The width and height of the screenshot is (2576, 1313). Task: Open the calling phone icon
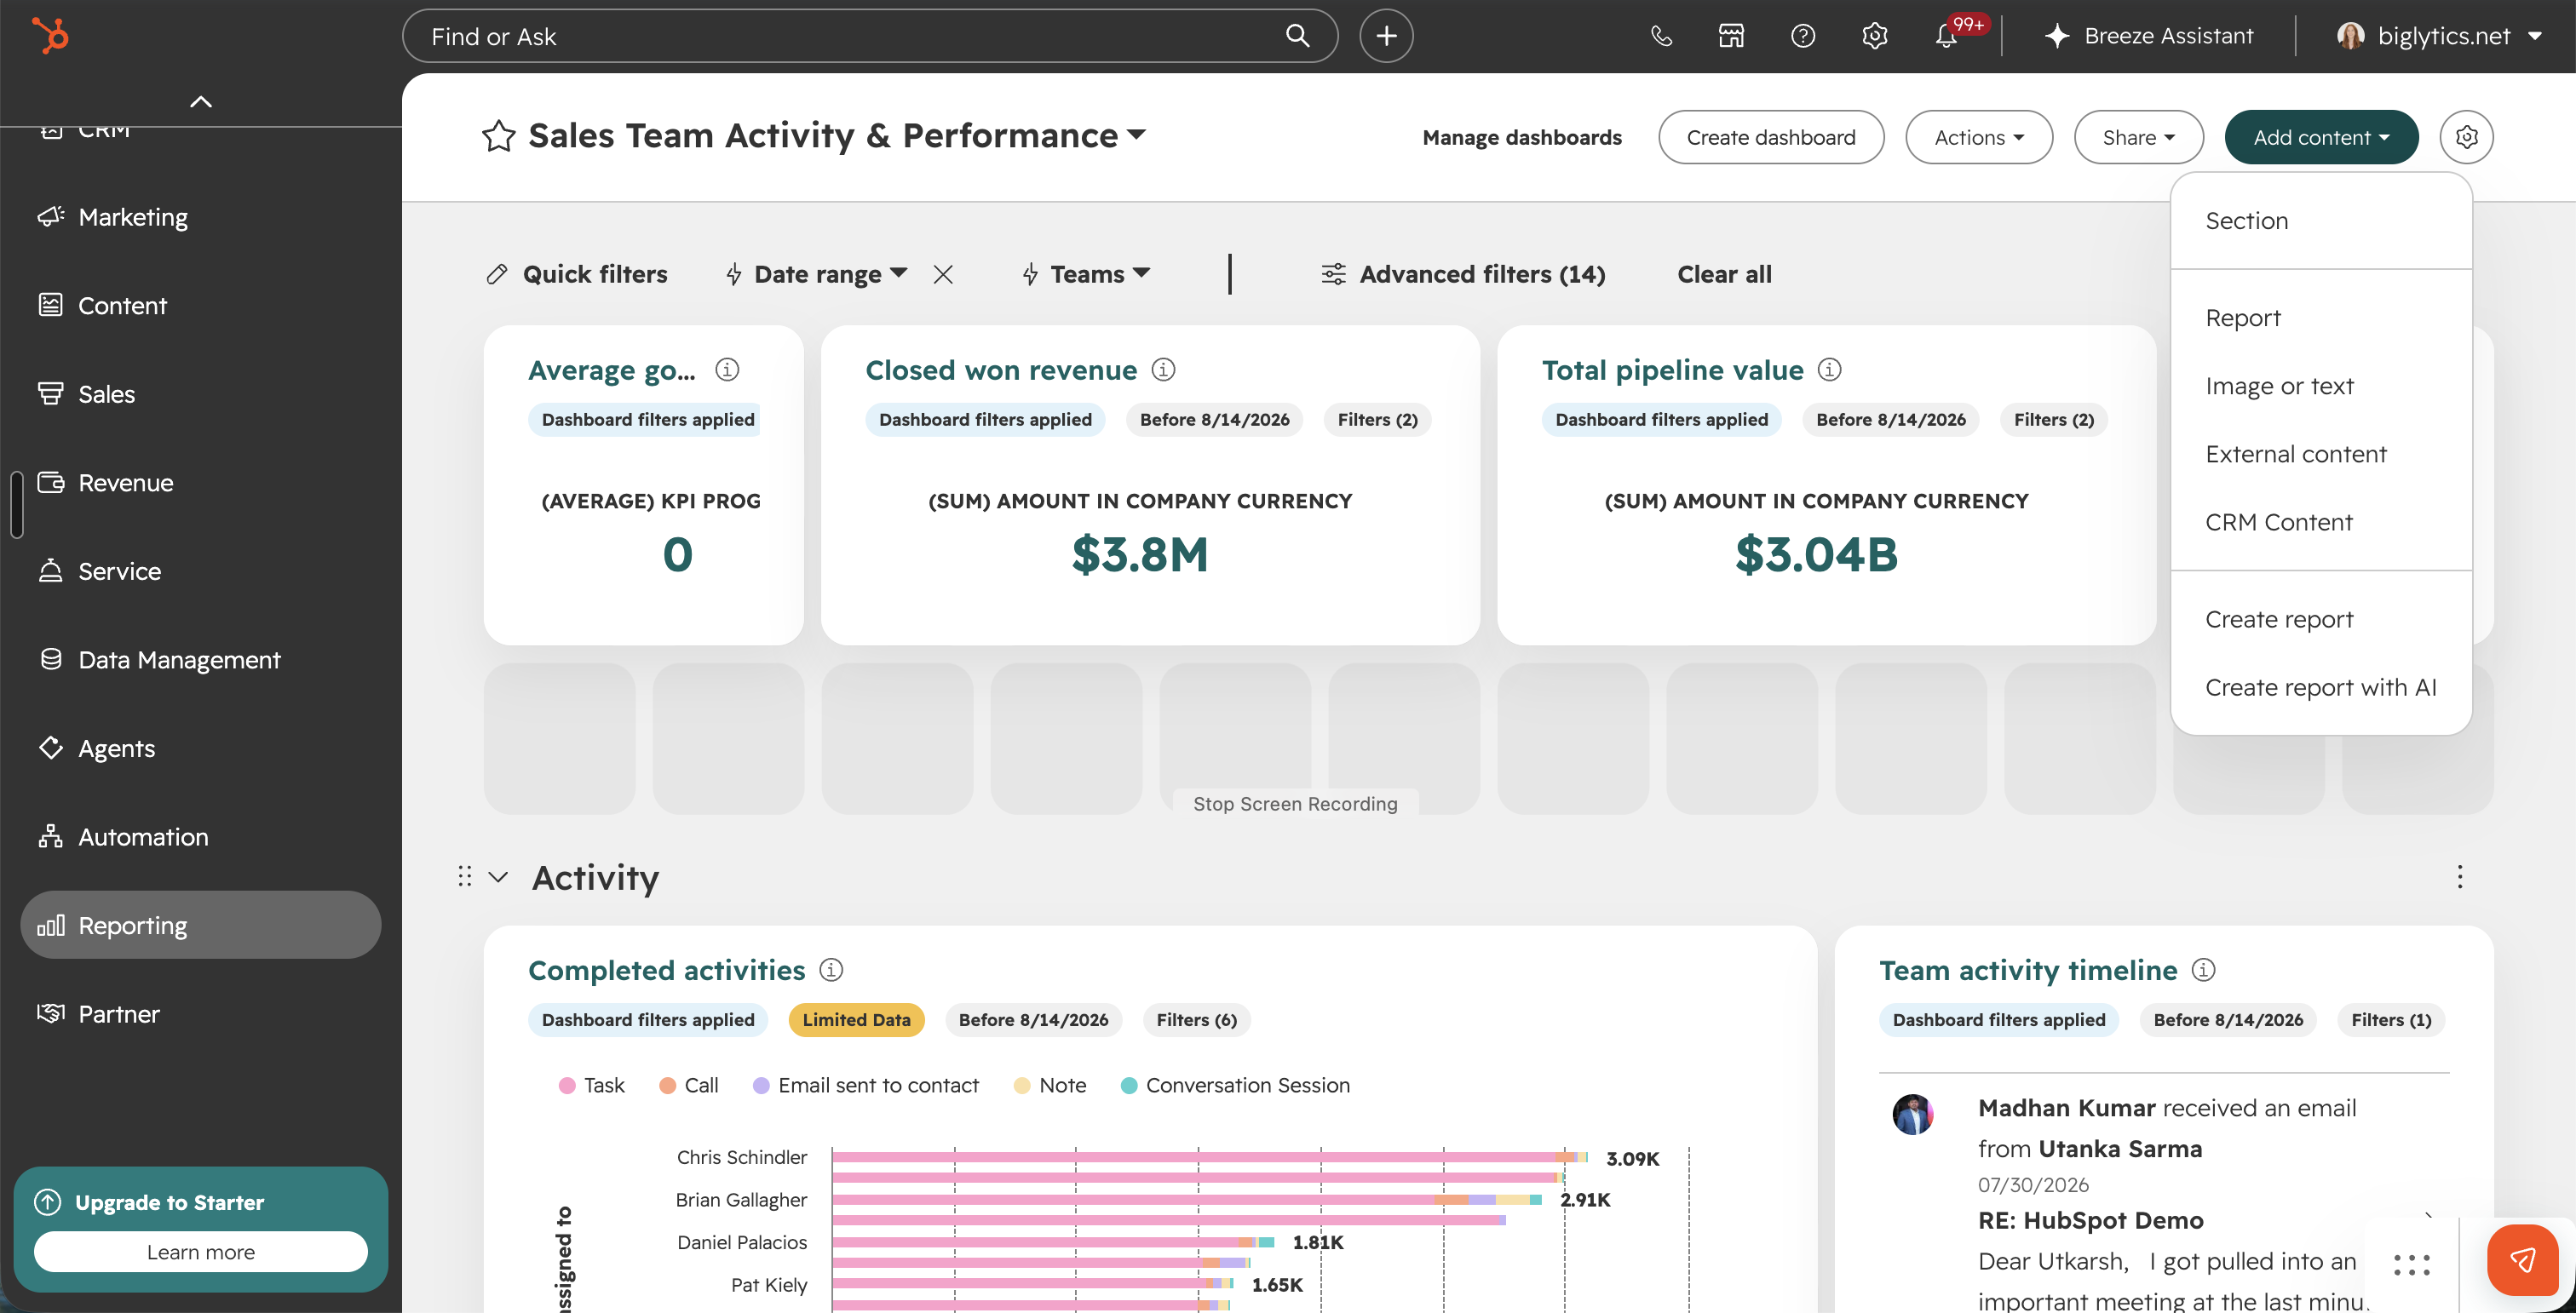[1661, 36]
